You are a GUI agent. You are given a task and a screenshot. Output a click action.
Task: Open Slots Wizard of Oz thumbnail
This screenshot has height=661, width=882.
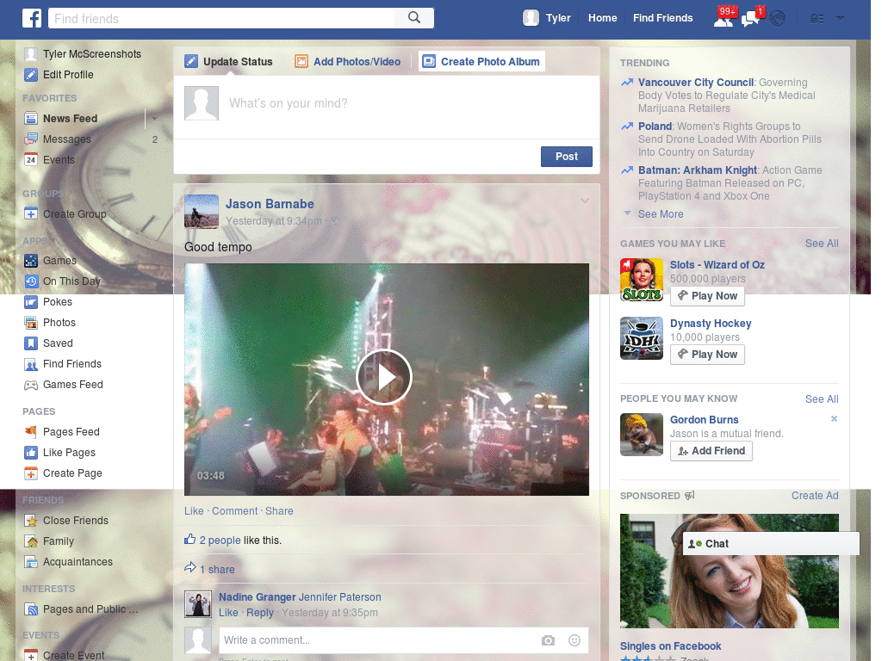click(642, 280)
